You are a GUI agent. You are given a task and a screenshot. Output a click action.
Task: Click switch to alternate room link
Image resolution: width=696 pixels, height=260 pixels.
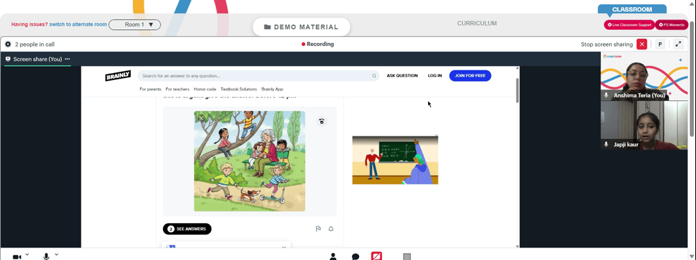click(x=78, y=24)
